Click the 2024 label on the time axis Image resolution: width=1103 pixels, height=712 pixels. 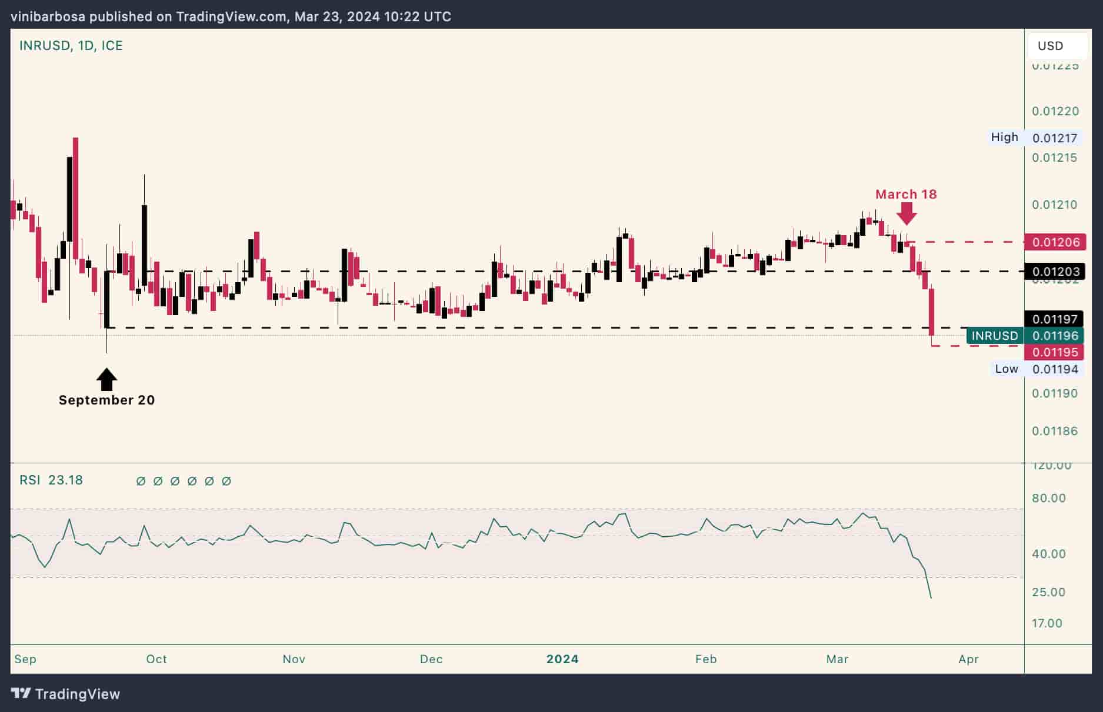pyautogui.click(x=562, y=659)
